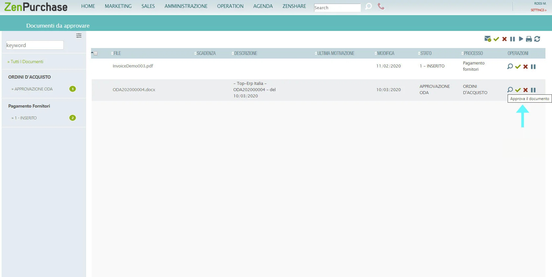This screenshot has width=552, height=277.
Task: Click the APPROVAZIONE ODA state cell
Action: point(435,89)
